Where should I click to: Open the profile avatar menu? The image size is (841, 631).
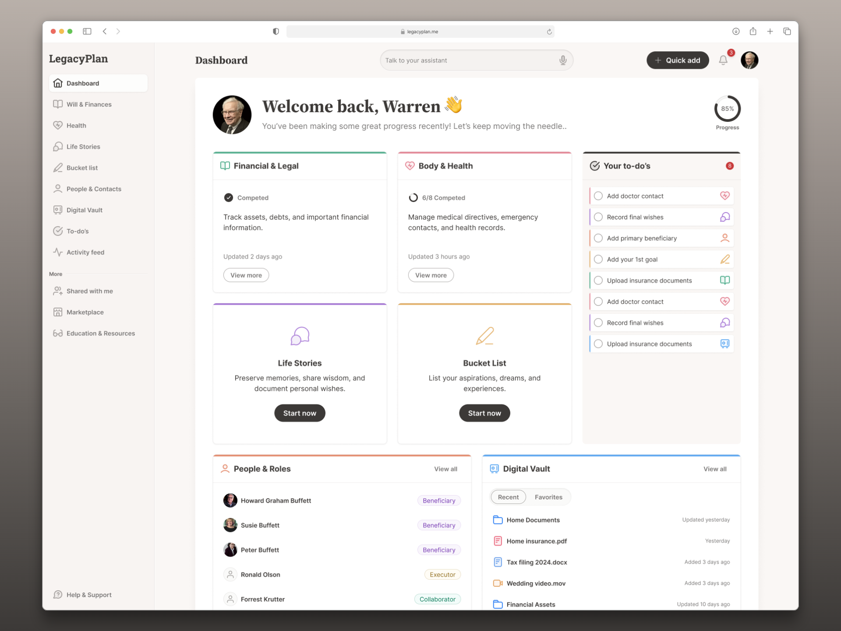749,60
